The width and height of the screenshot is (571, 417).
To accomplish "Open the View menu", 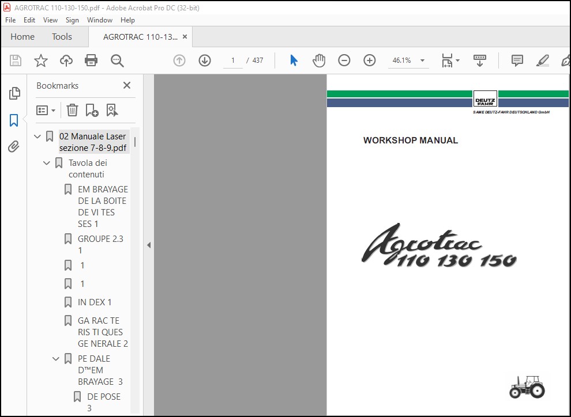I will pyautogui.click(x=50, y=20).
